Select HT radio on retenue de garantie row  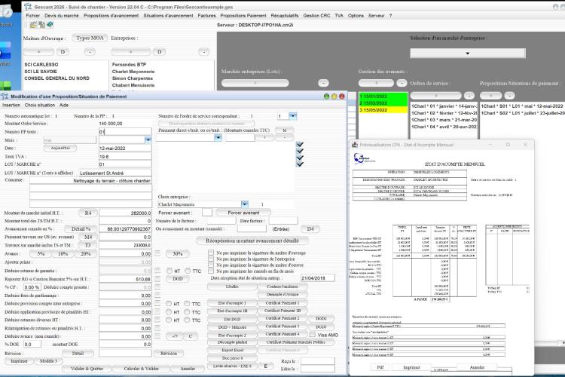[x=169, y=271]
